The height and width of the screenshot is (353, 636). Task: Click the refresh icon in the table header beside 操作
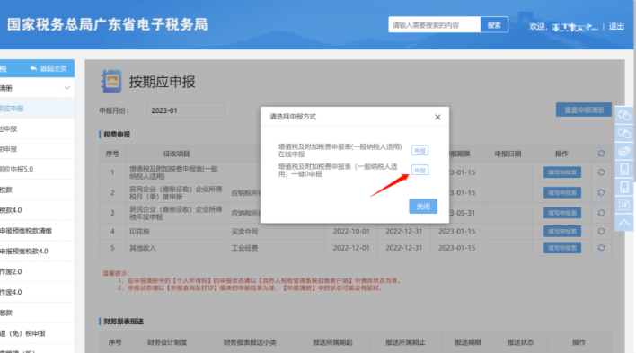tap(601, 154)
